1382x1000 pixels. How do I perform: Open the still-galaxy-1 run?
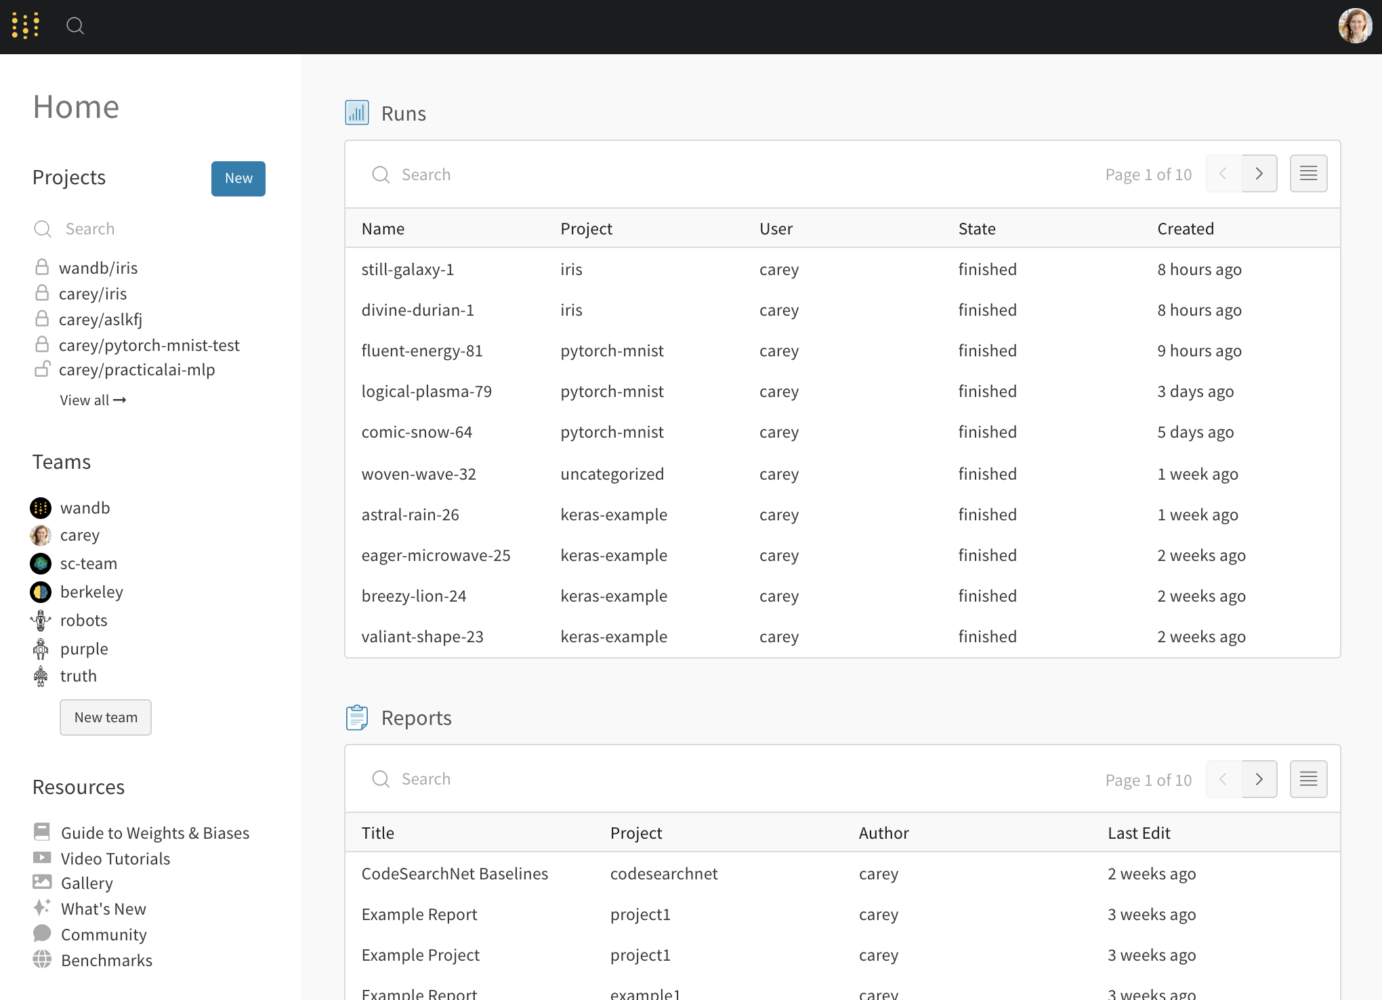coord(407,270)
